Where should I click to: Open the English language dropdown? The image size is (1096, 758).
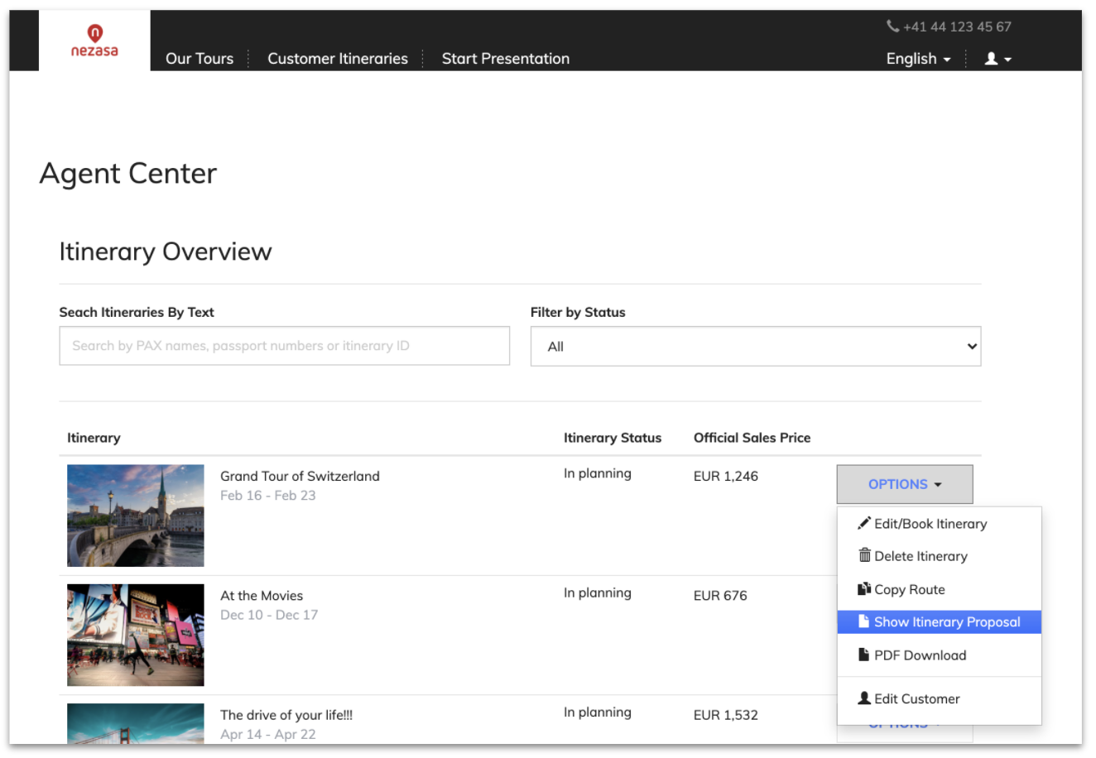918,59
